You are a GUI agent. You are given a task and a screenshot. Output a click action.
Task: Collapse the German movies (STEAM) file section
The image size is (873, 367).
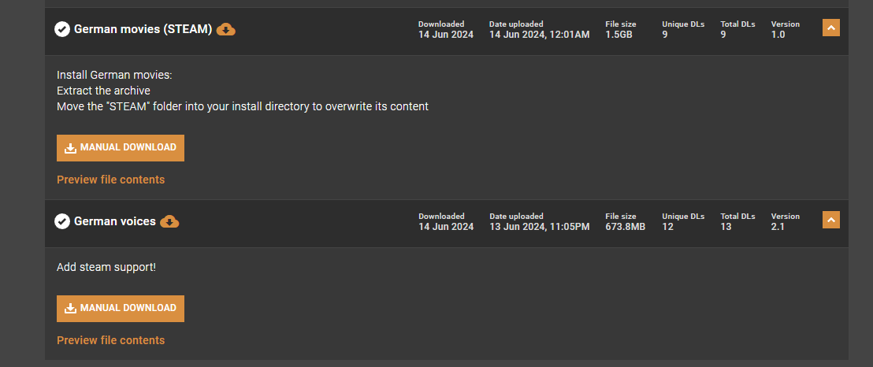tap(830, 28)
